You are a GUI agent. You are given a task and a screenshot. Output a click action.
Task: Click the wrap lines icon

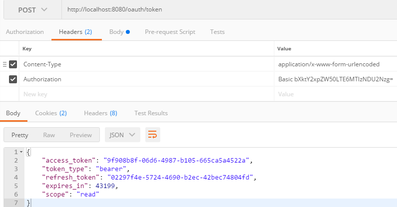[152, 135]
